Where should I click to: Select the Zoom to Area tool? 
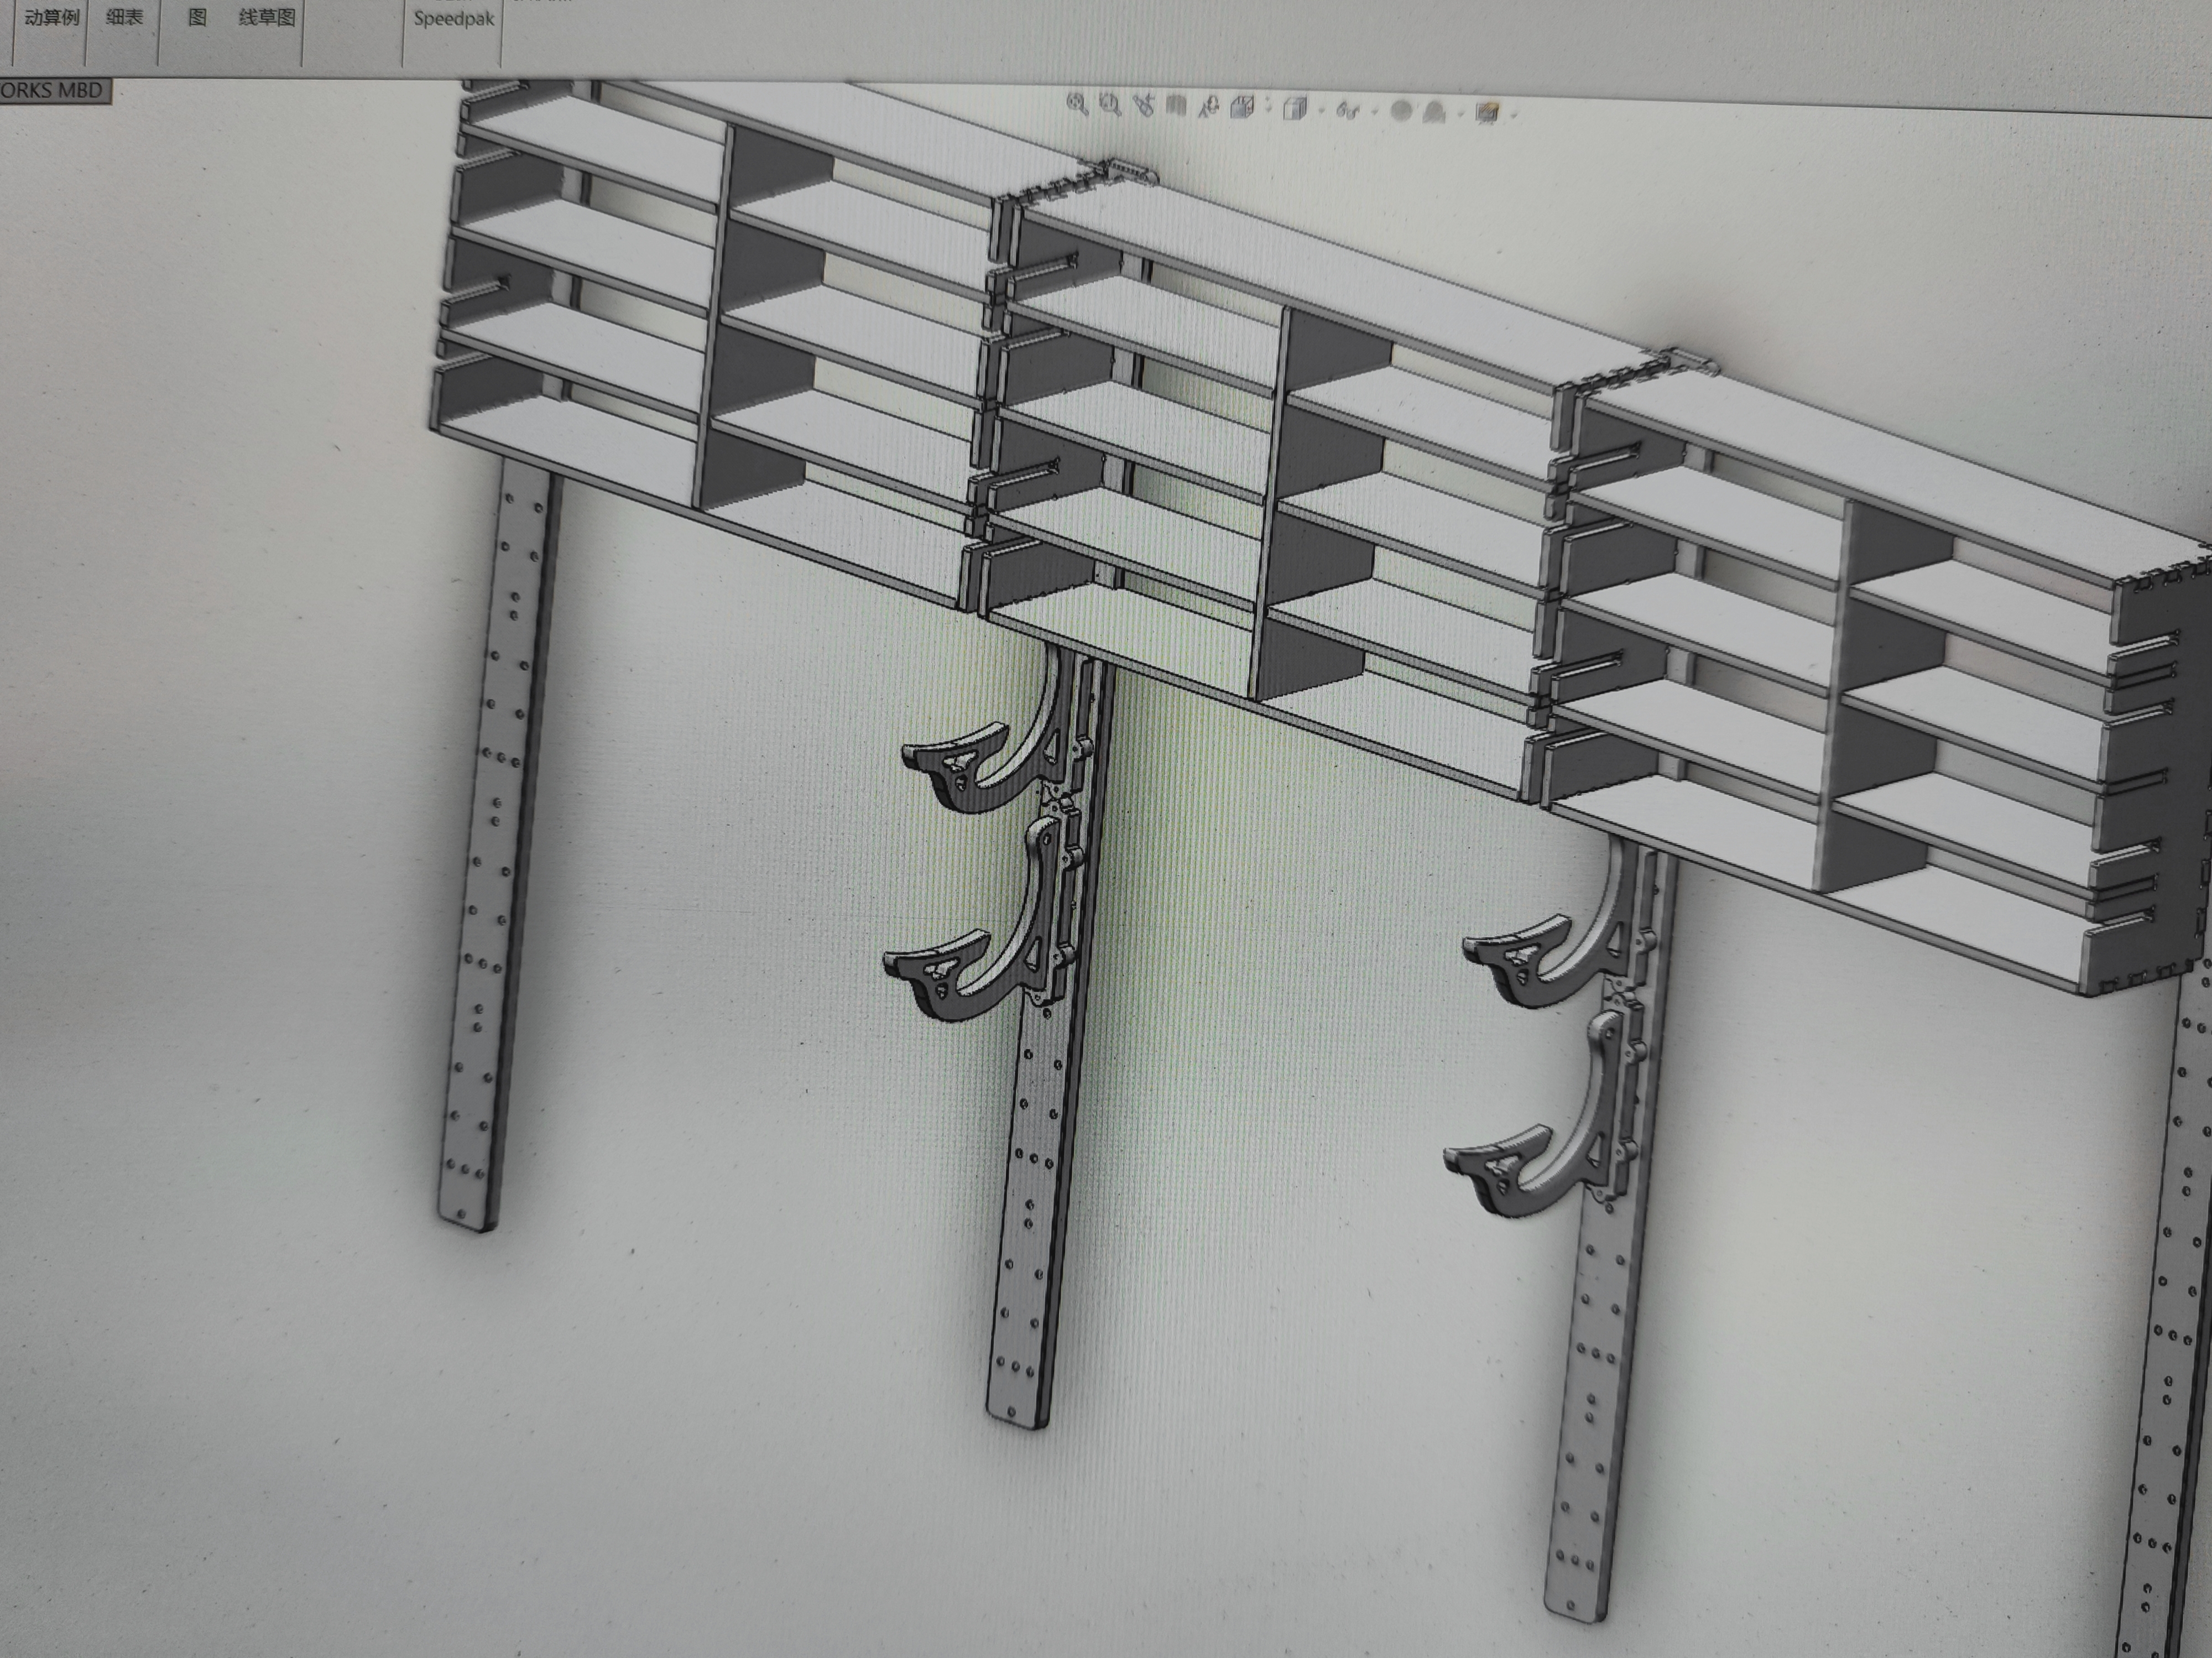click(1110, 105)
